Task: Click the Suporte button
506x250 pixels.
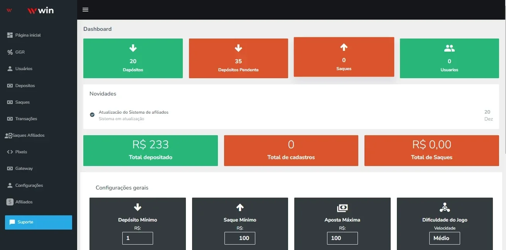Action: pos(39,222)
